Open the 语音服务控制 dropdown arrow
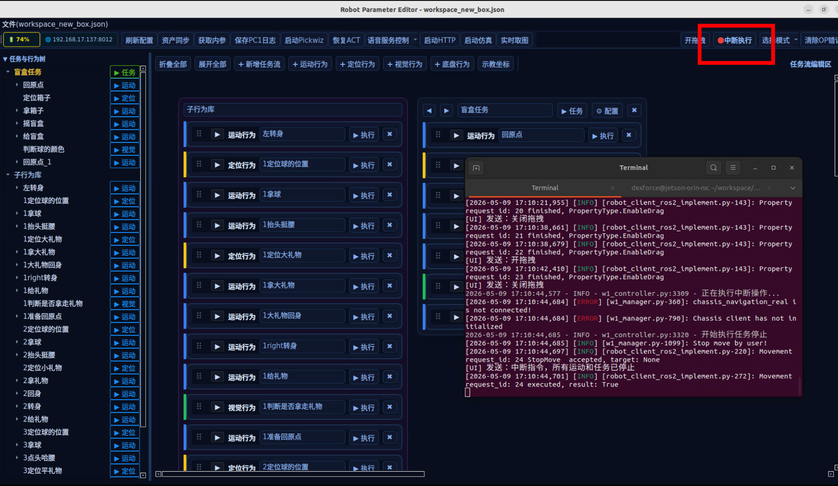Image resolution: width=838 pixels, height=486 pixels. point(415,40)
